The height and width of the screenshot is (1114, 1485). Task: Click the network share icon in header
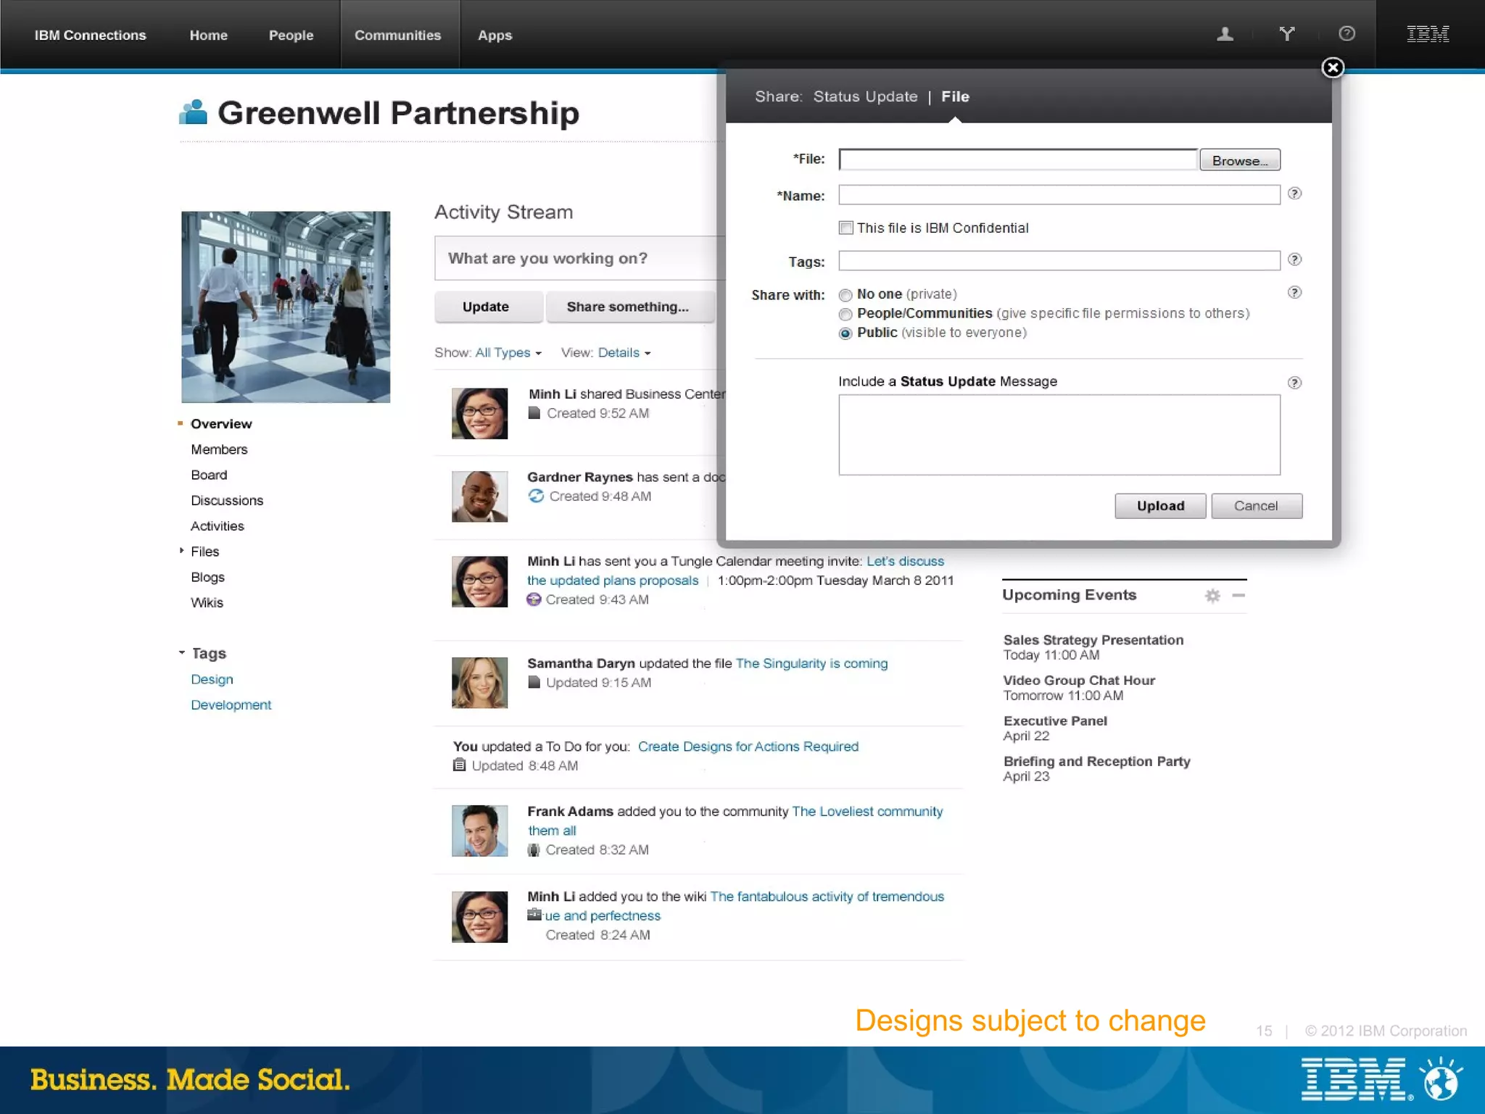(x=1287, y=34)
